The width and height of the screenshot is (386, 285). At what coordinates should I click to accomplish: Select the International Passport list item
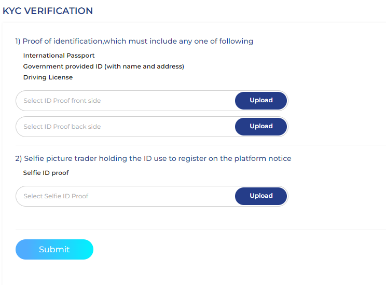coord(59,56)
